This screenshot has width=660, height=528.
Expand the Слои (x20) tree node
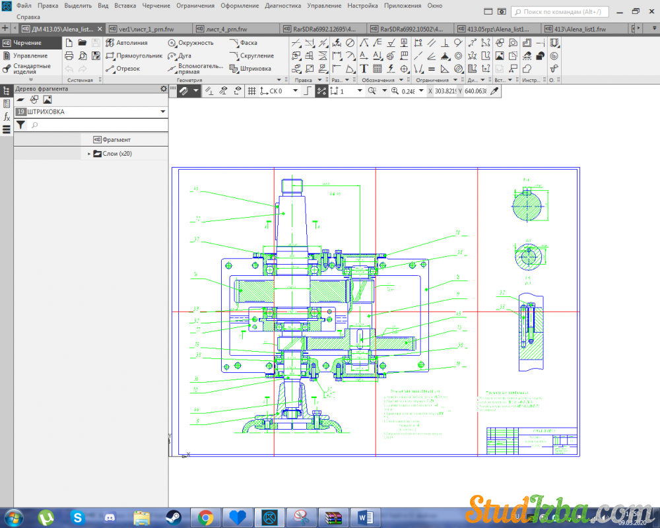coord(89,154)
